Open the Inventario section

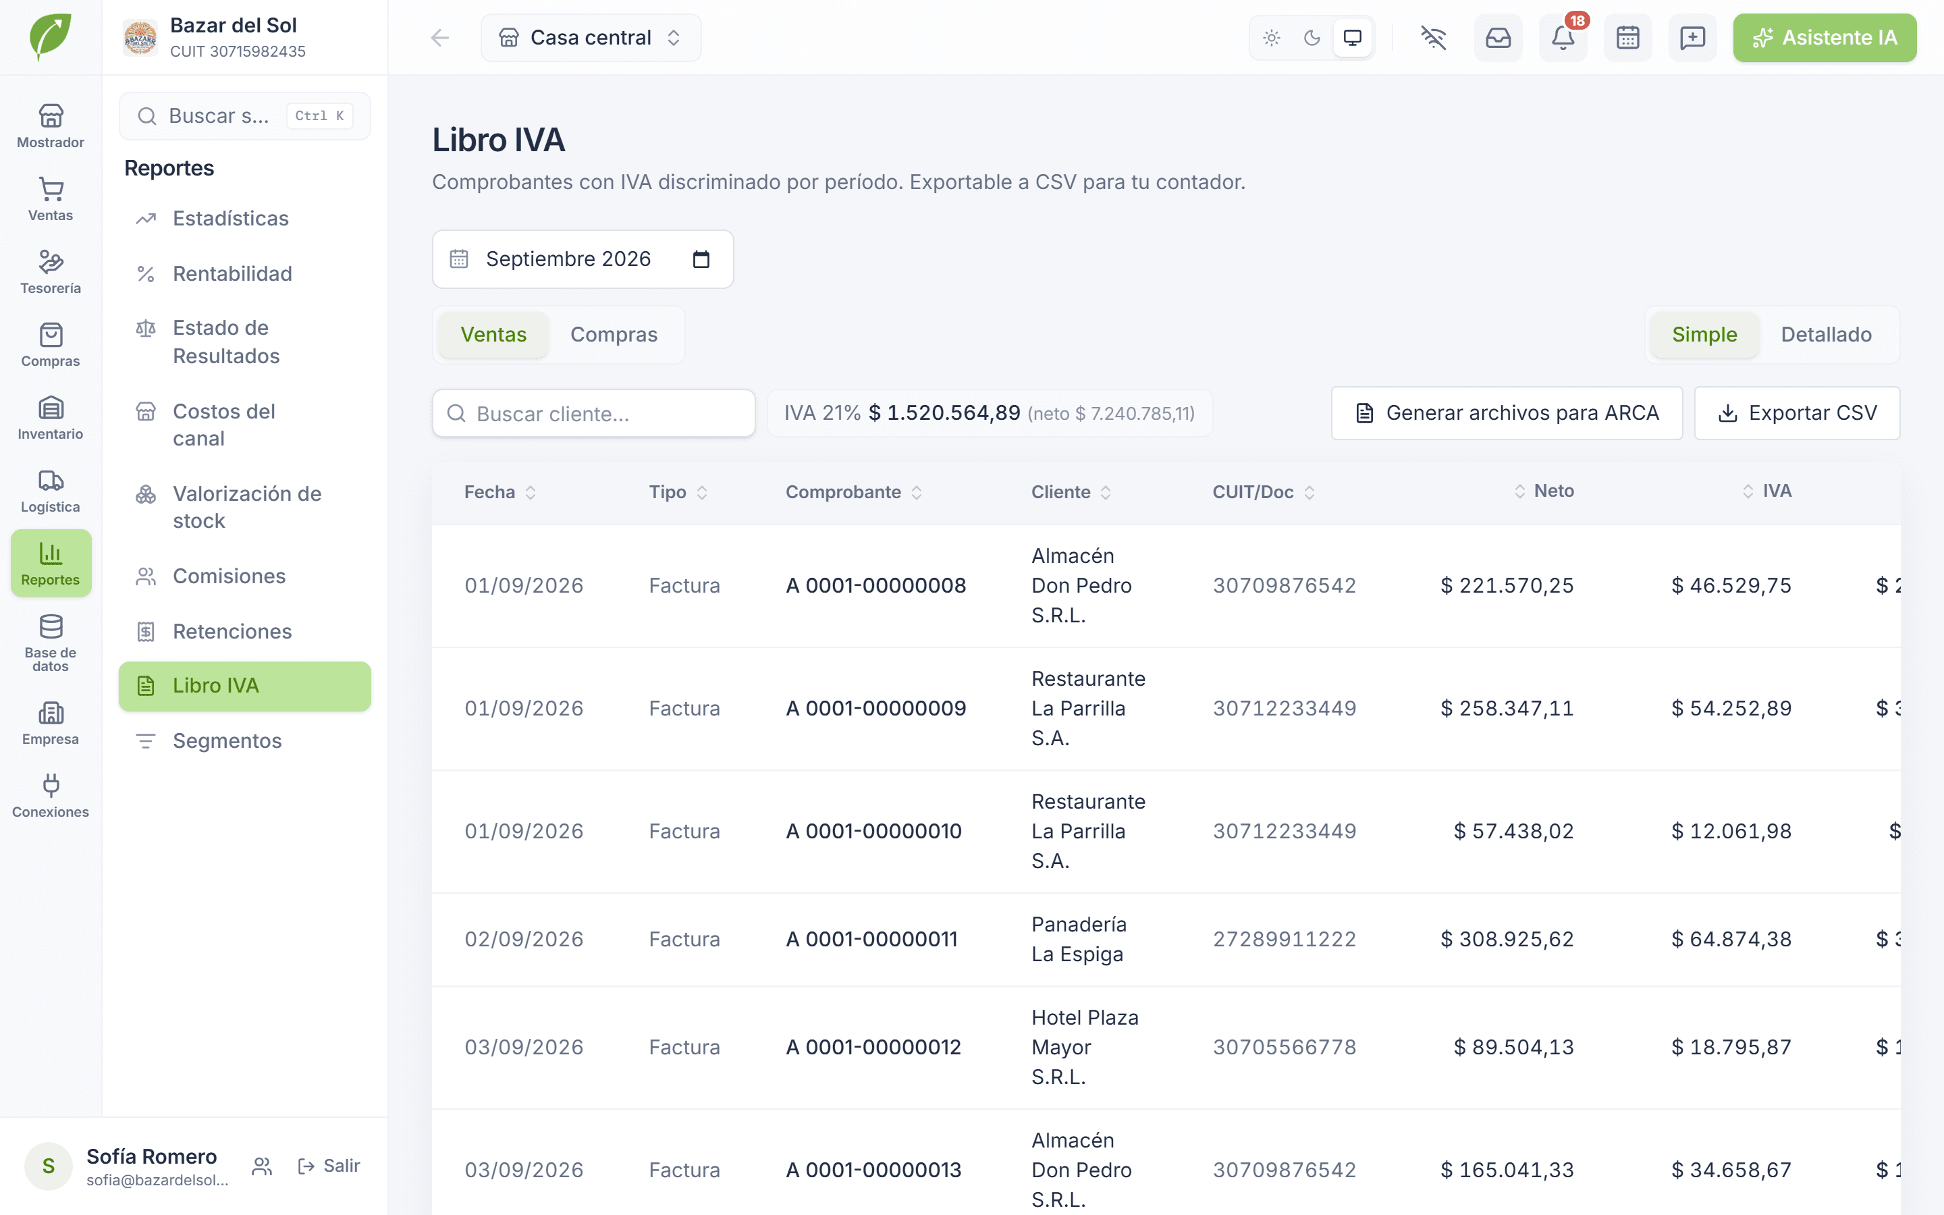[x=51, y=418]
